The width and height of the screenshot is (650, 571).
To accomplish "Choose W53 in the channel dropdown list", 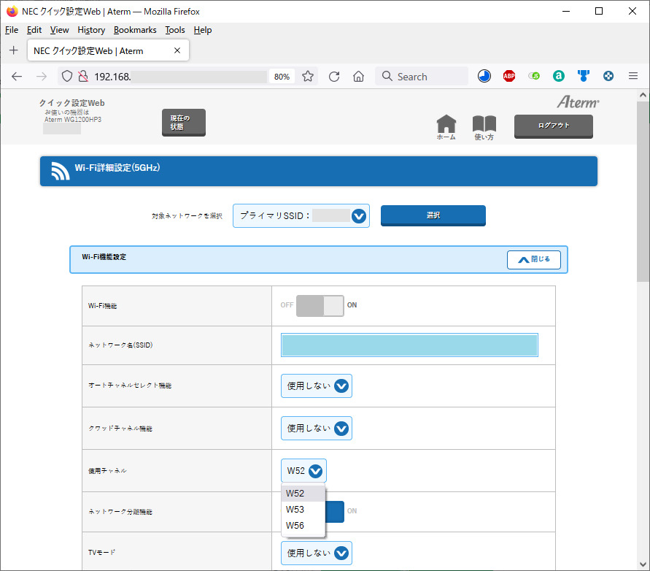I will coord(295,510).
